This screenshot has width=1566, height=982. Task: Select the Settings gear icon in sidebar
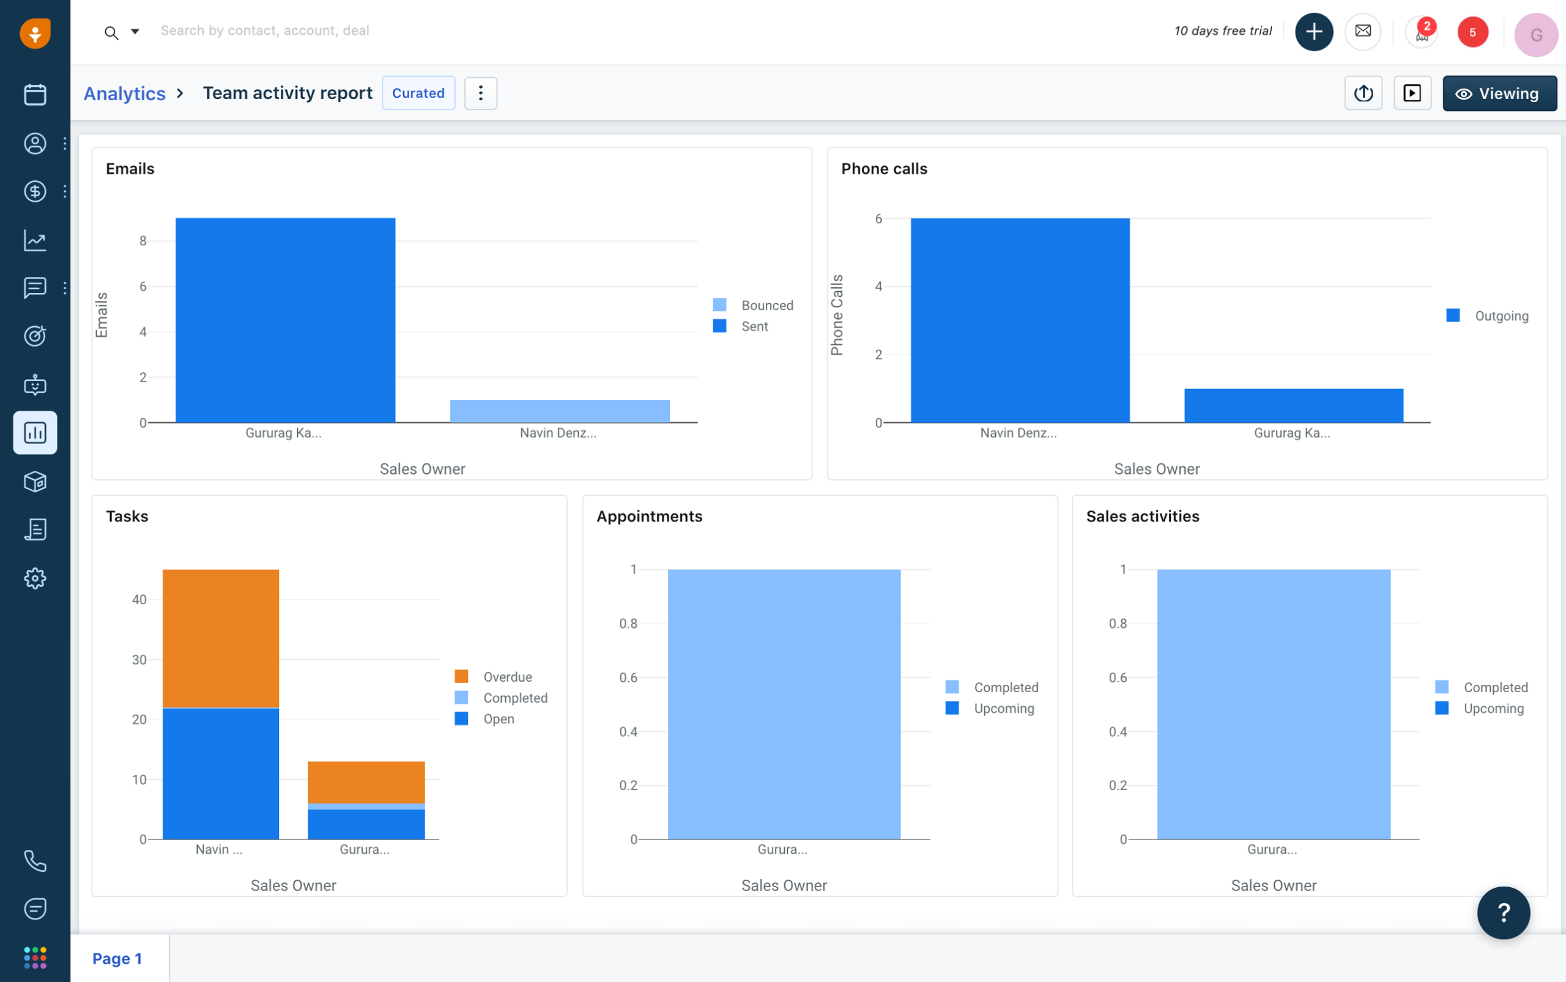click(x=35, y=578)
